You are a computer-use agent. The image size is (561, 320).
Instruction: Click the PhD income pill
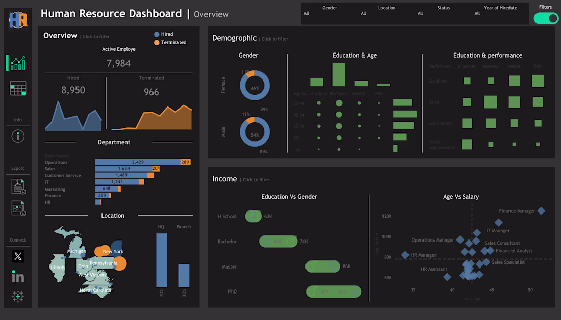click(334, 291)
